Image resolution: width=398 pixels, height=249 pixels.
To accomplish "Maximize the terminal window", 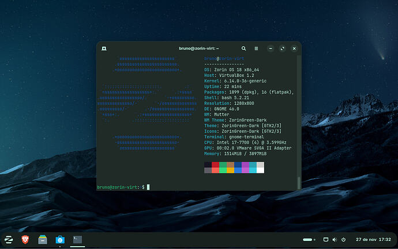I will [x=282, y=48].
